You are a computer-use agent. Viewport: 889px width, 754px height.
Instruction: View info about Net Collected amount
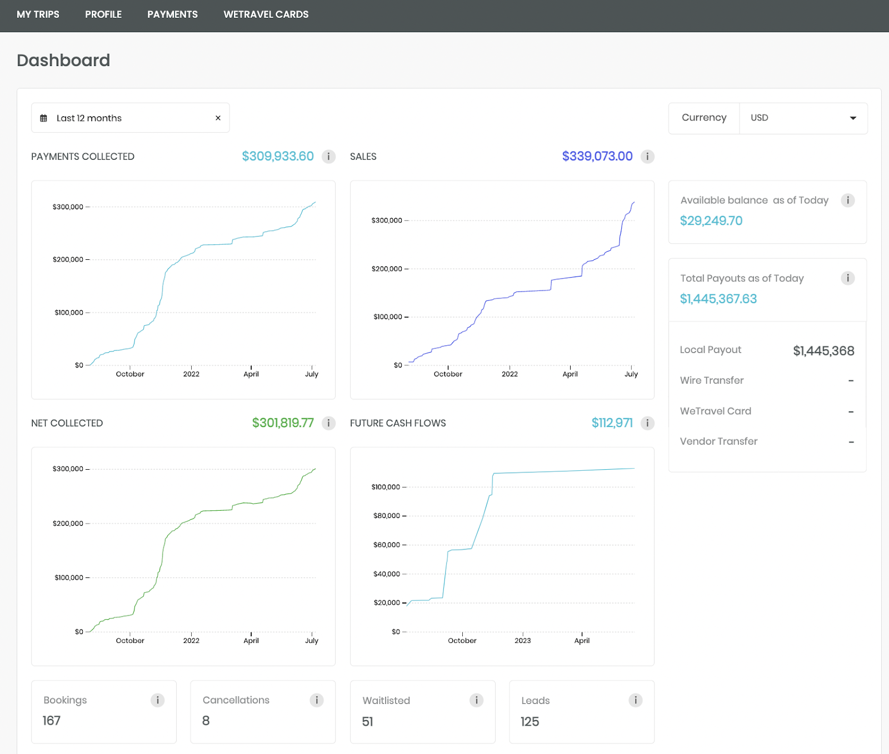point(329,423)
